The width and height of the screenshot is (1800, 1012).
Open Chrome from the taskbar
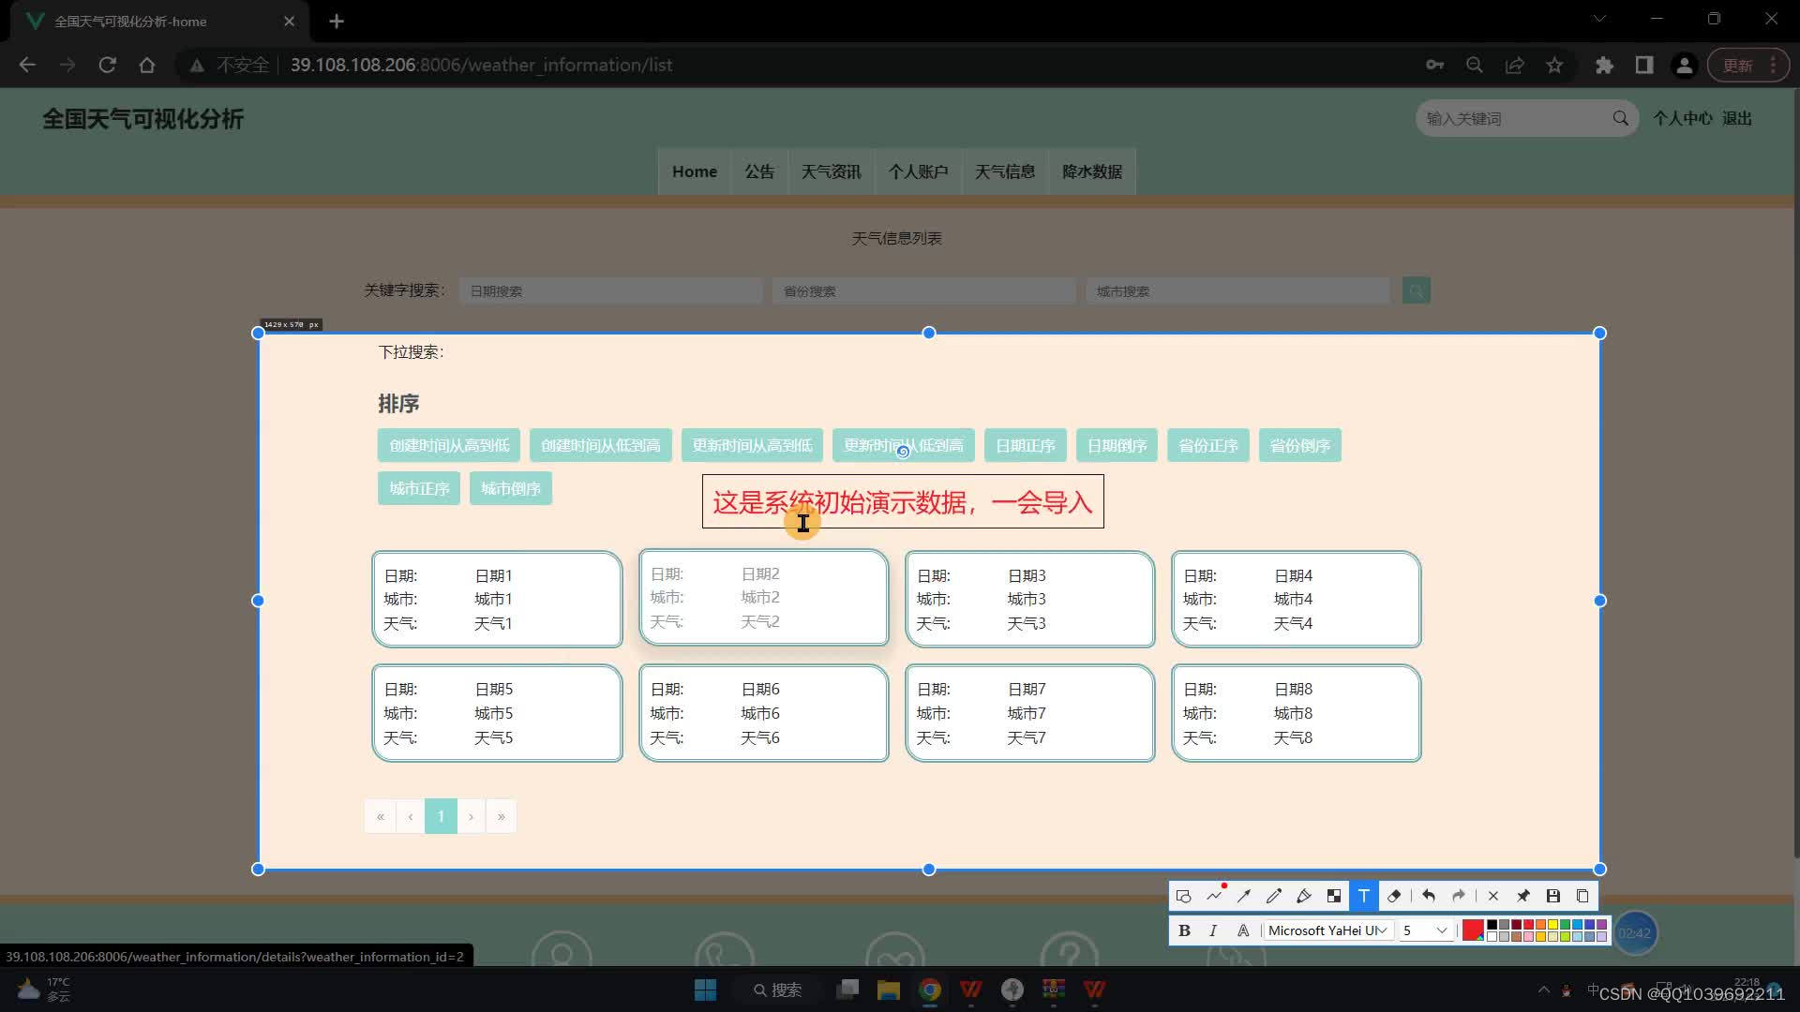click(930, 990)
